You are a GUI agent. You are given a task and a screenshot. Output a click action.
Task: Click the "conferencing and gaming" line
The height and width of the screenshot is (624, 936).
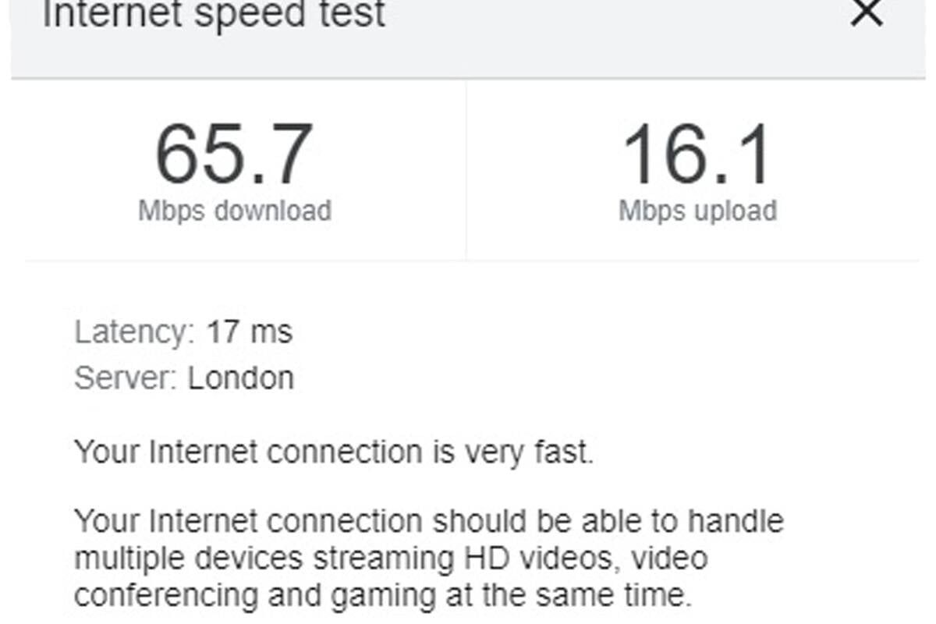(383, 595)
